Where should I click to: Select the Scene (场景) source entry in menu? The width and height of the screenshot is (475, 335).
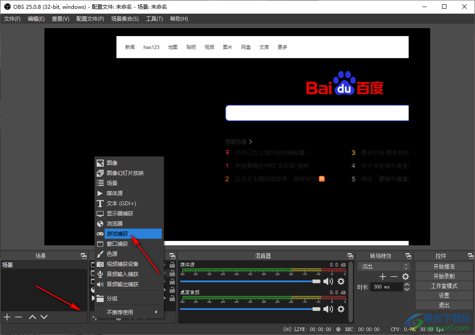pos(129,183)
